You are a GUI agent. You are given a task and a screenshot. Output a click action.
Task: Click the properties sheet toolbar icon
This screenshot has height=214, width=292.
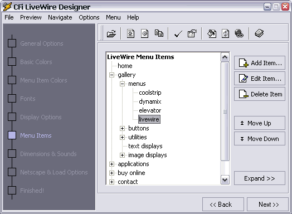192,33
